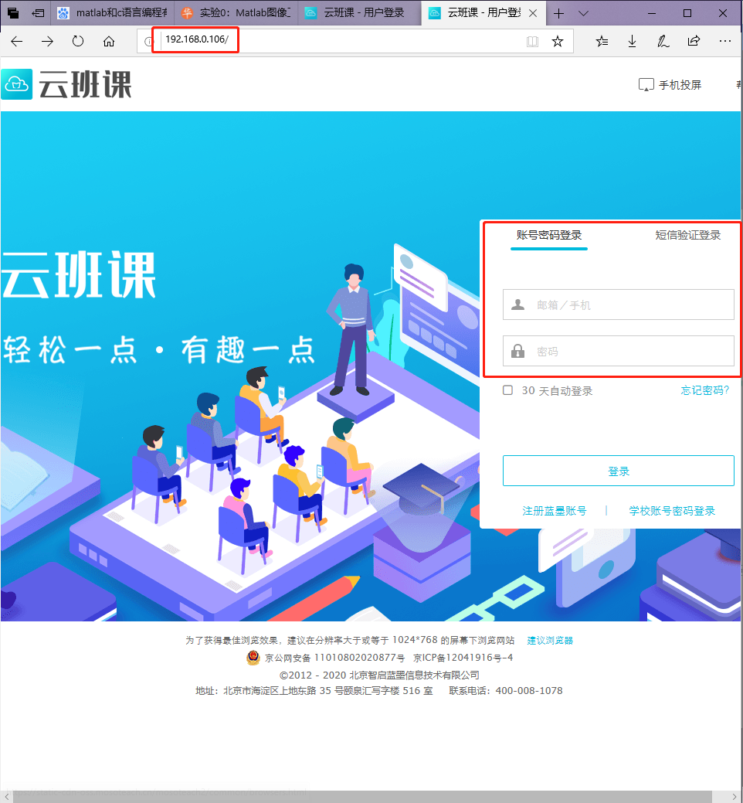Open 忘记密码? link

click(x=704, y=391)
